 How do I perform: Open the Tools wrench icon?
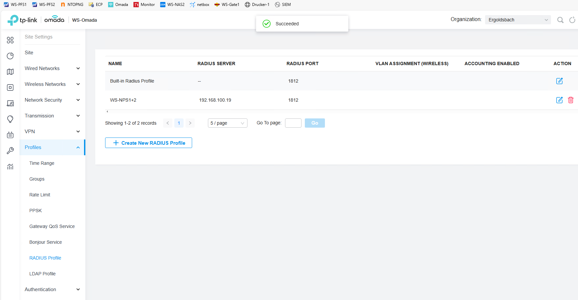tap(10, 151)
